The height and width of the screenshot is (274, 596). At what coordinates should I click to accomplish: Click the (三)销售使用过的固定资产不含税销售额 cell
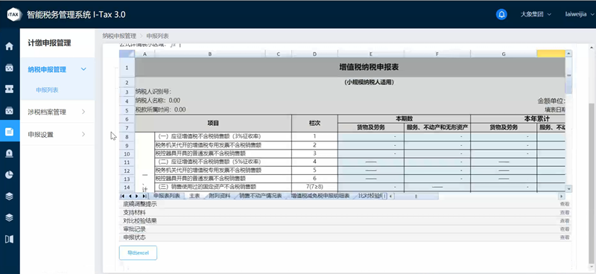(223, 187)
